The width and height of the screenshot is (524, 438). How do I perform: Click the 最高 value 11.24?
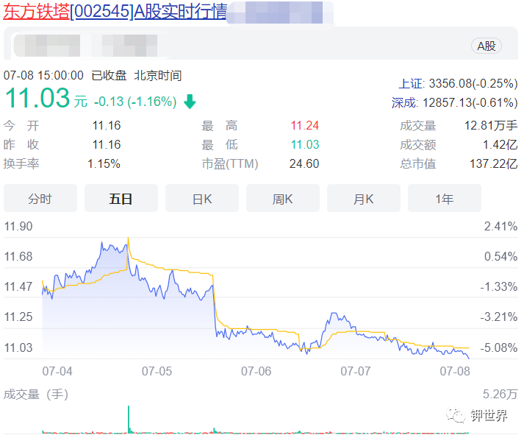pos(305,126)
